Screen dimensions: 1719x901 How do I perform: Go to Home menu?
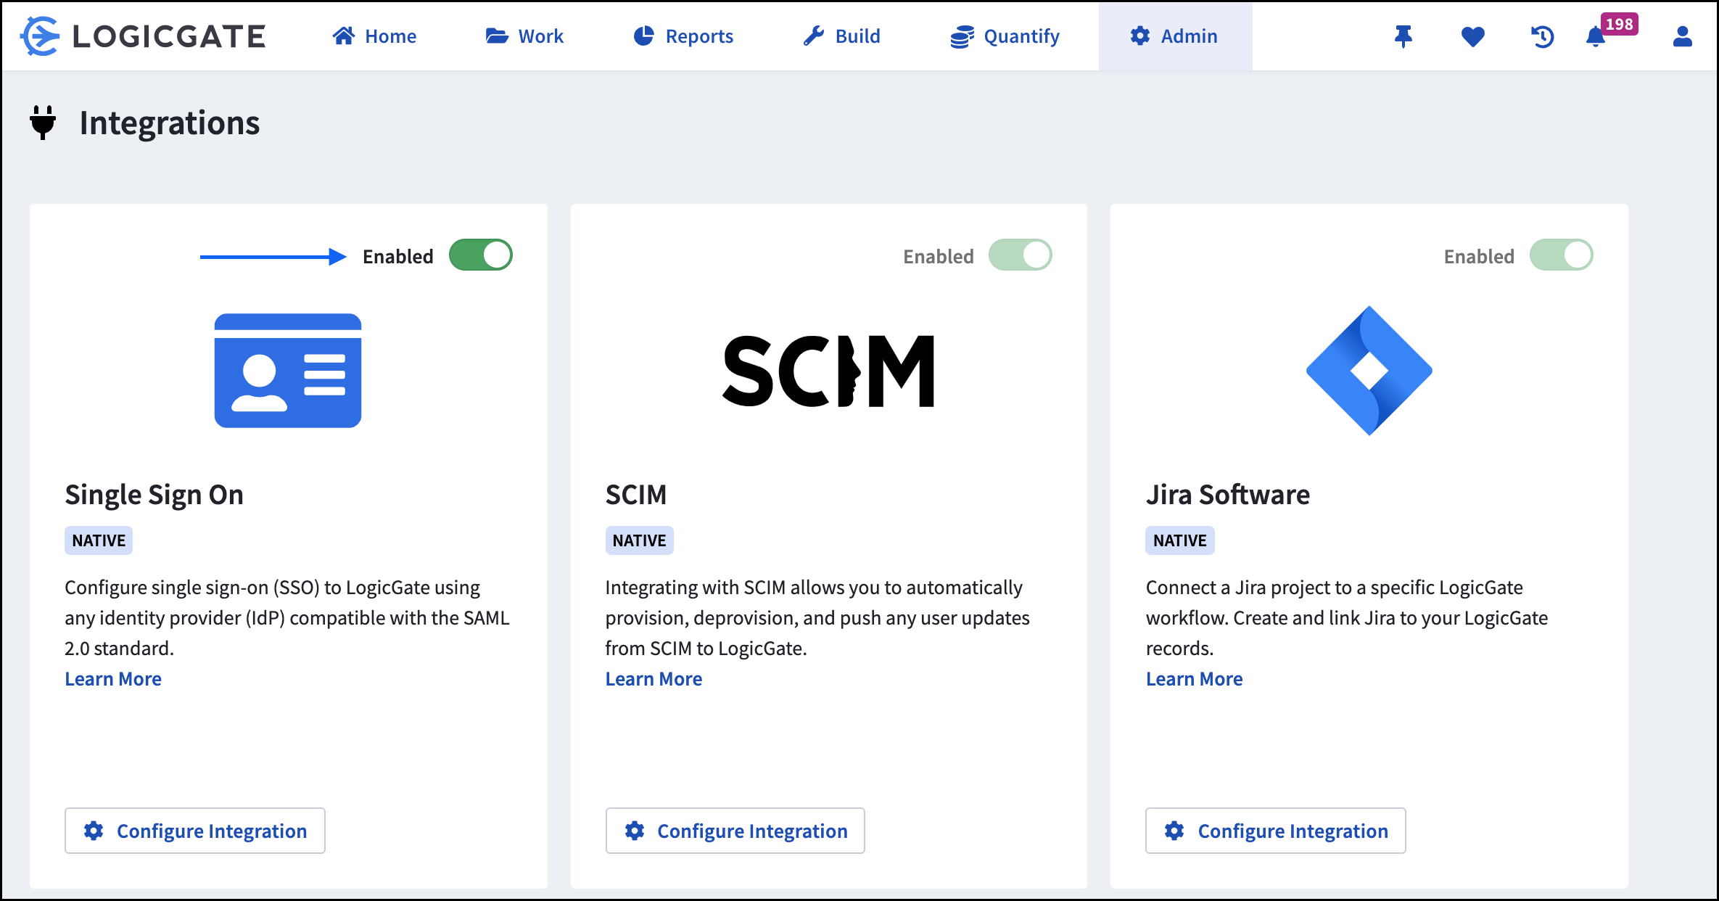point(374,36)
